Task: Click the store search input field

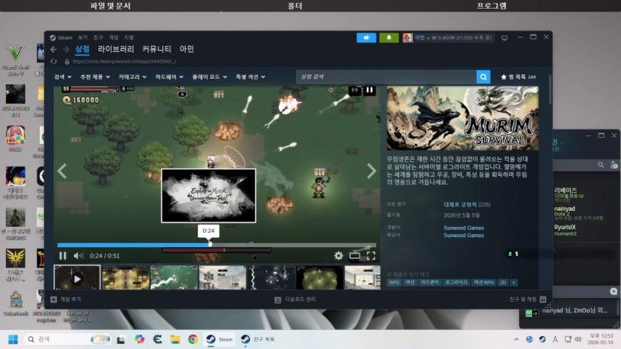Action: click(386, 77)
